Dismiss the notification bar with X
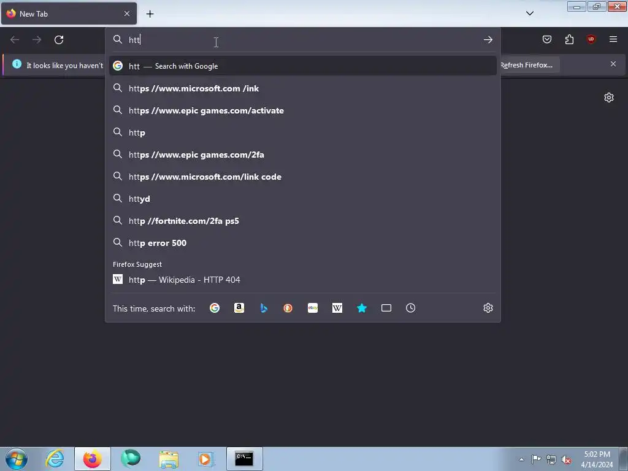The height and width of the screenshot is (471, 628). [x=613, y=64]
